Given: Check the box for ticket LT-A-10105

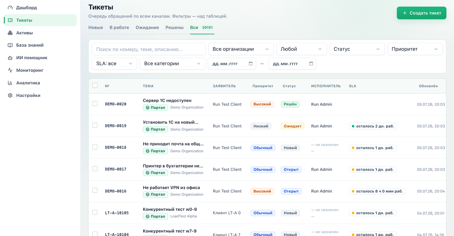Looking at the screenshot, I should [95, 212].
